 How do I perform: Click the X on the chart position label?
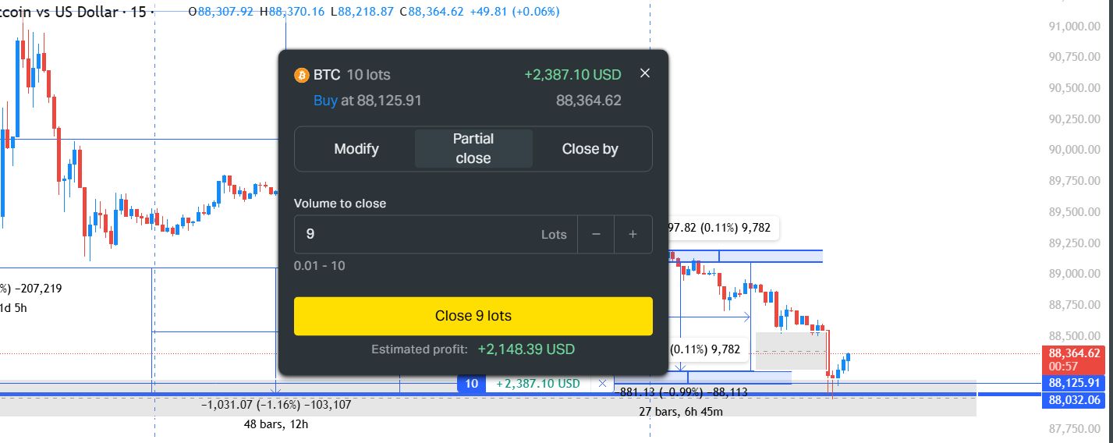(x=602, y=384)
